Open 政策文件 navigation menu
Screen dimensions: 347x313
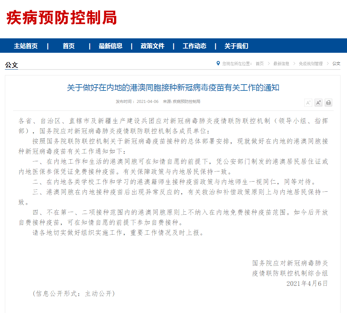[152, 46]
